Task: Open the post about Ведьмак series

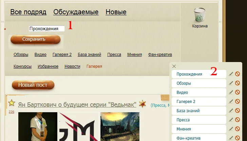Action: [x=77, y=104]
